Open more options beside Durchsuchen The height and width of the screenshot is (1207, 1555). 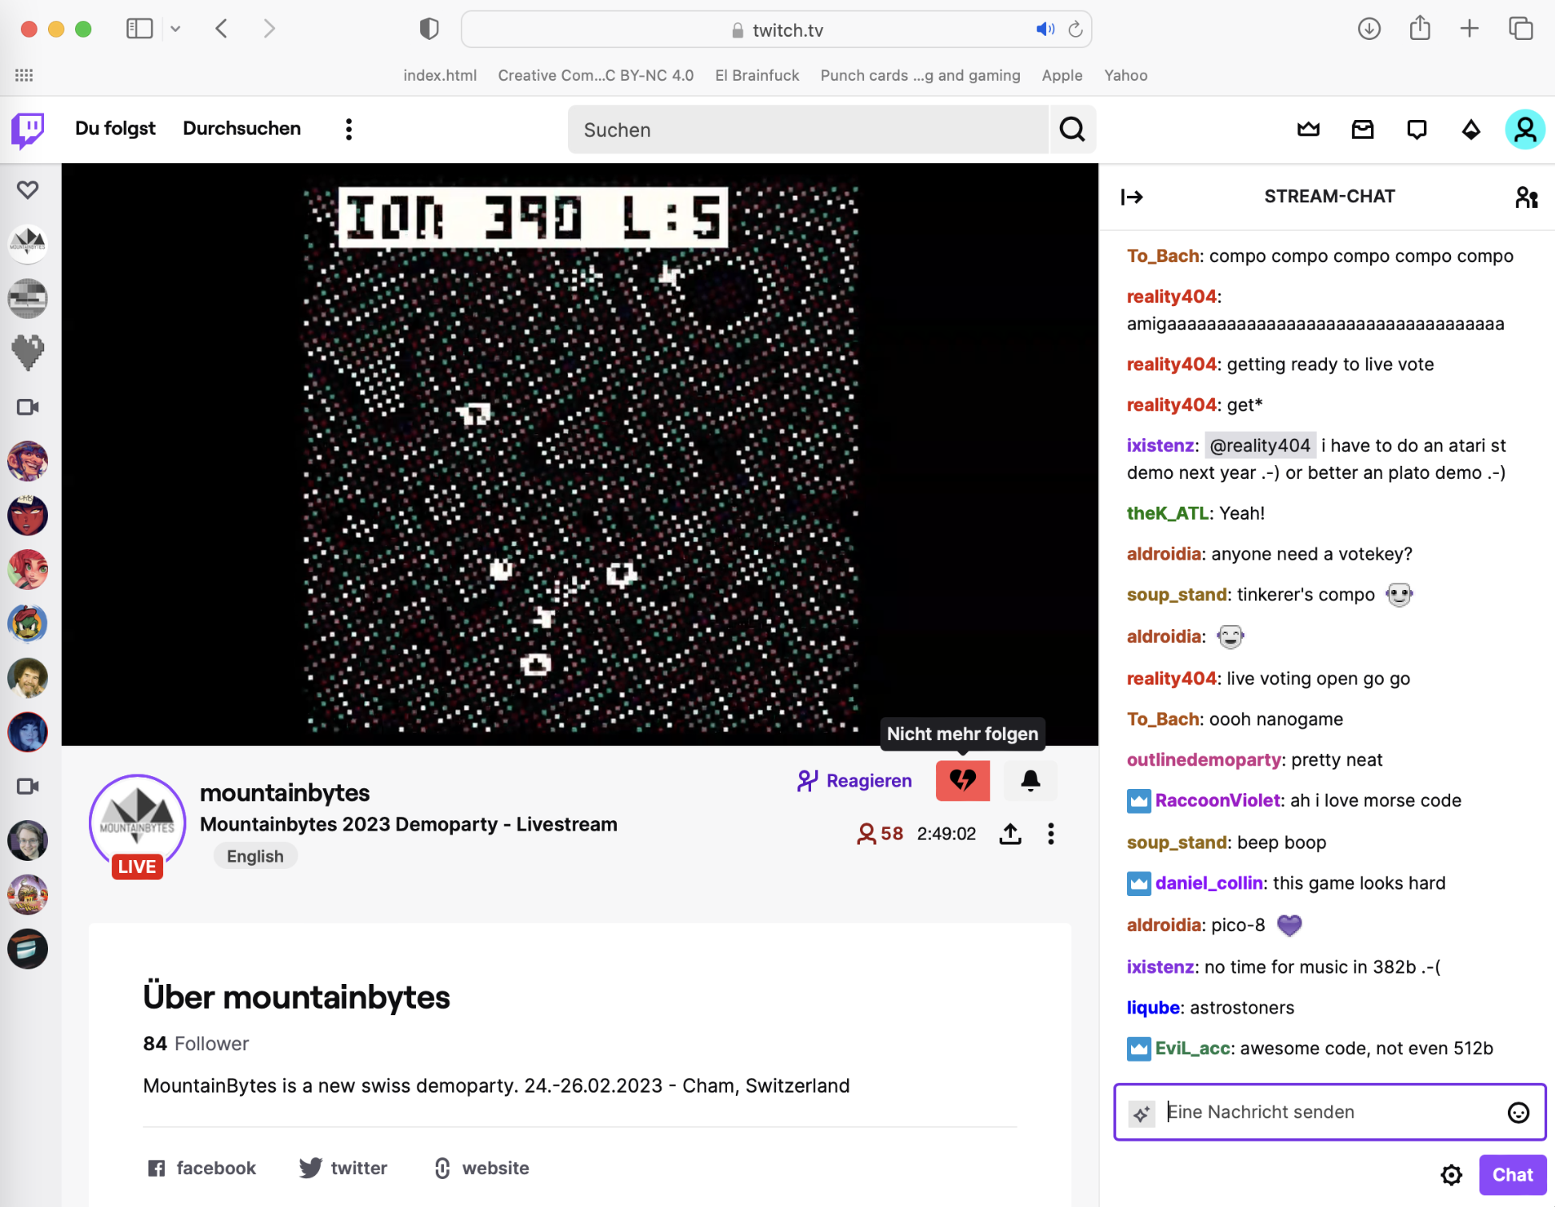349,129
